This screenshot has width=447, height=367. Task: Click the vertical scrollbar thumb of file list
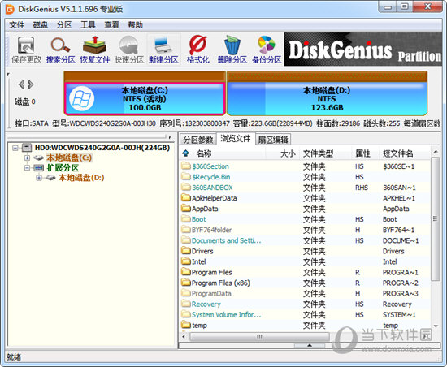click(x=435, y=218)
